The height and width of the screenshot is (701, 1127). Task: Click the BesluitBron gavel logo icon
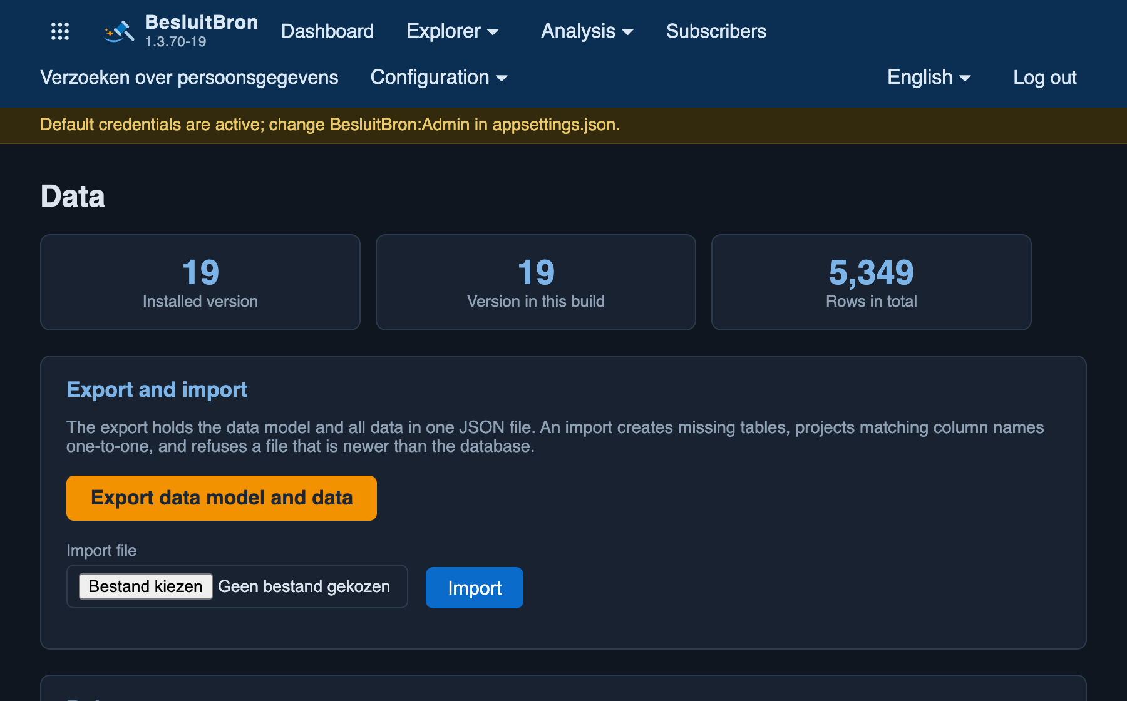tap(119, 31)
